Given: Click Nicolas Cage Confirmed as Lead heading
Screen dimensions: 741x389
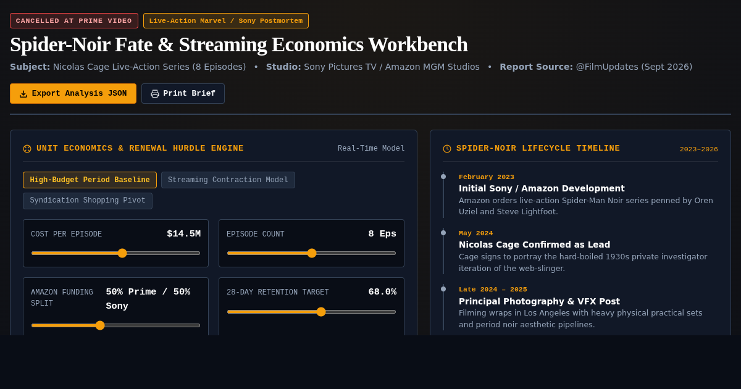Looking at the screenshot, I should tap(534, 245).
